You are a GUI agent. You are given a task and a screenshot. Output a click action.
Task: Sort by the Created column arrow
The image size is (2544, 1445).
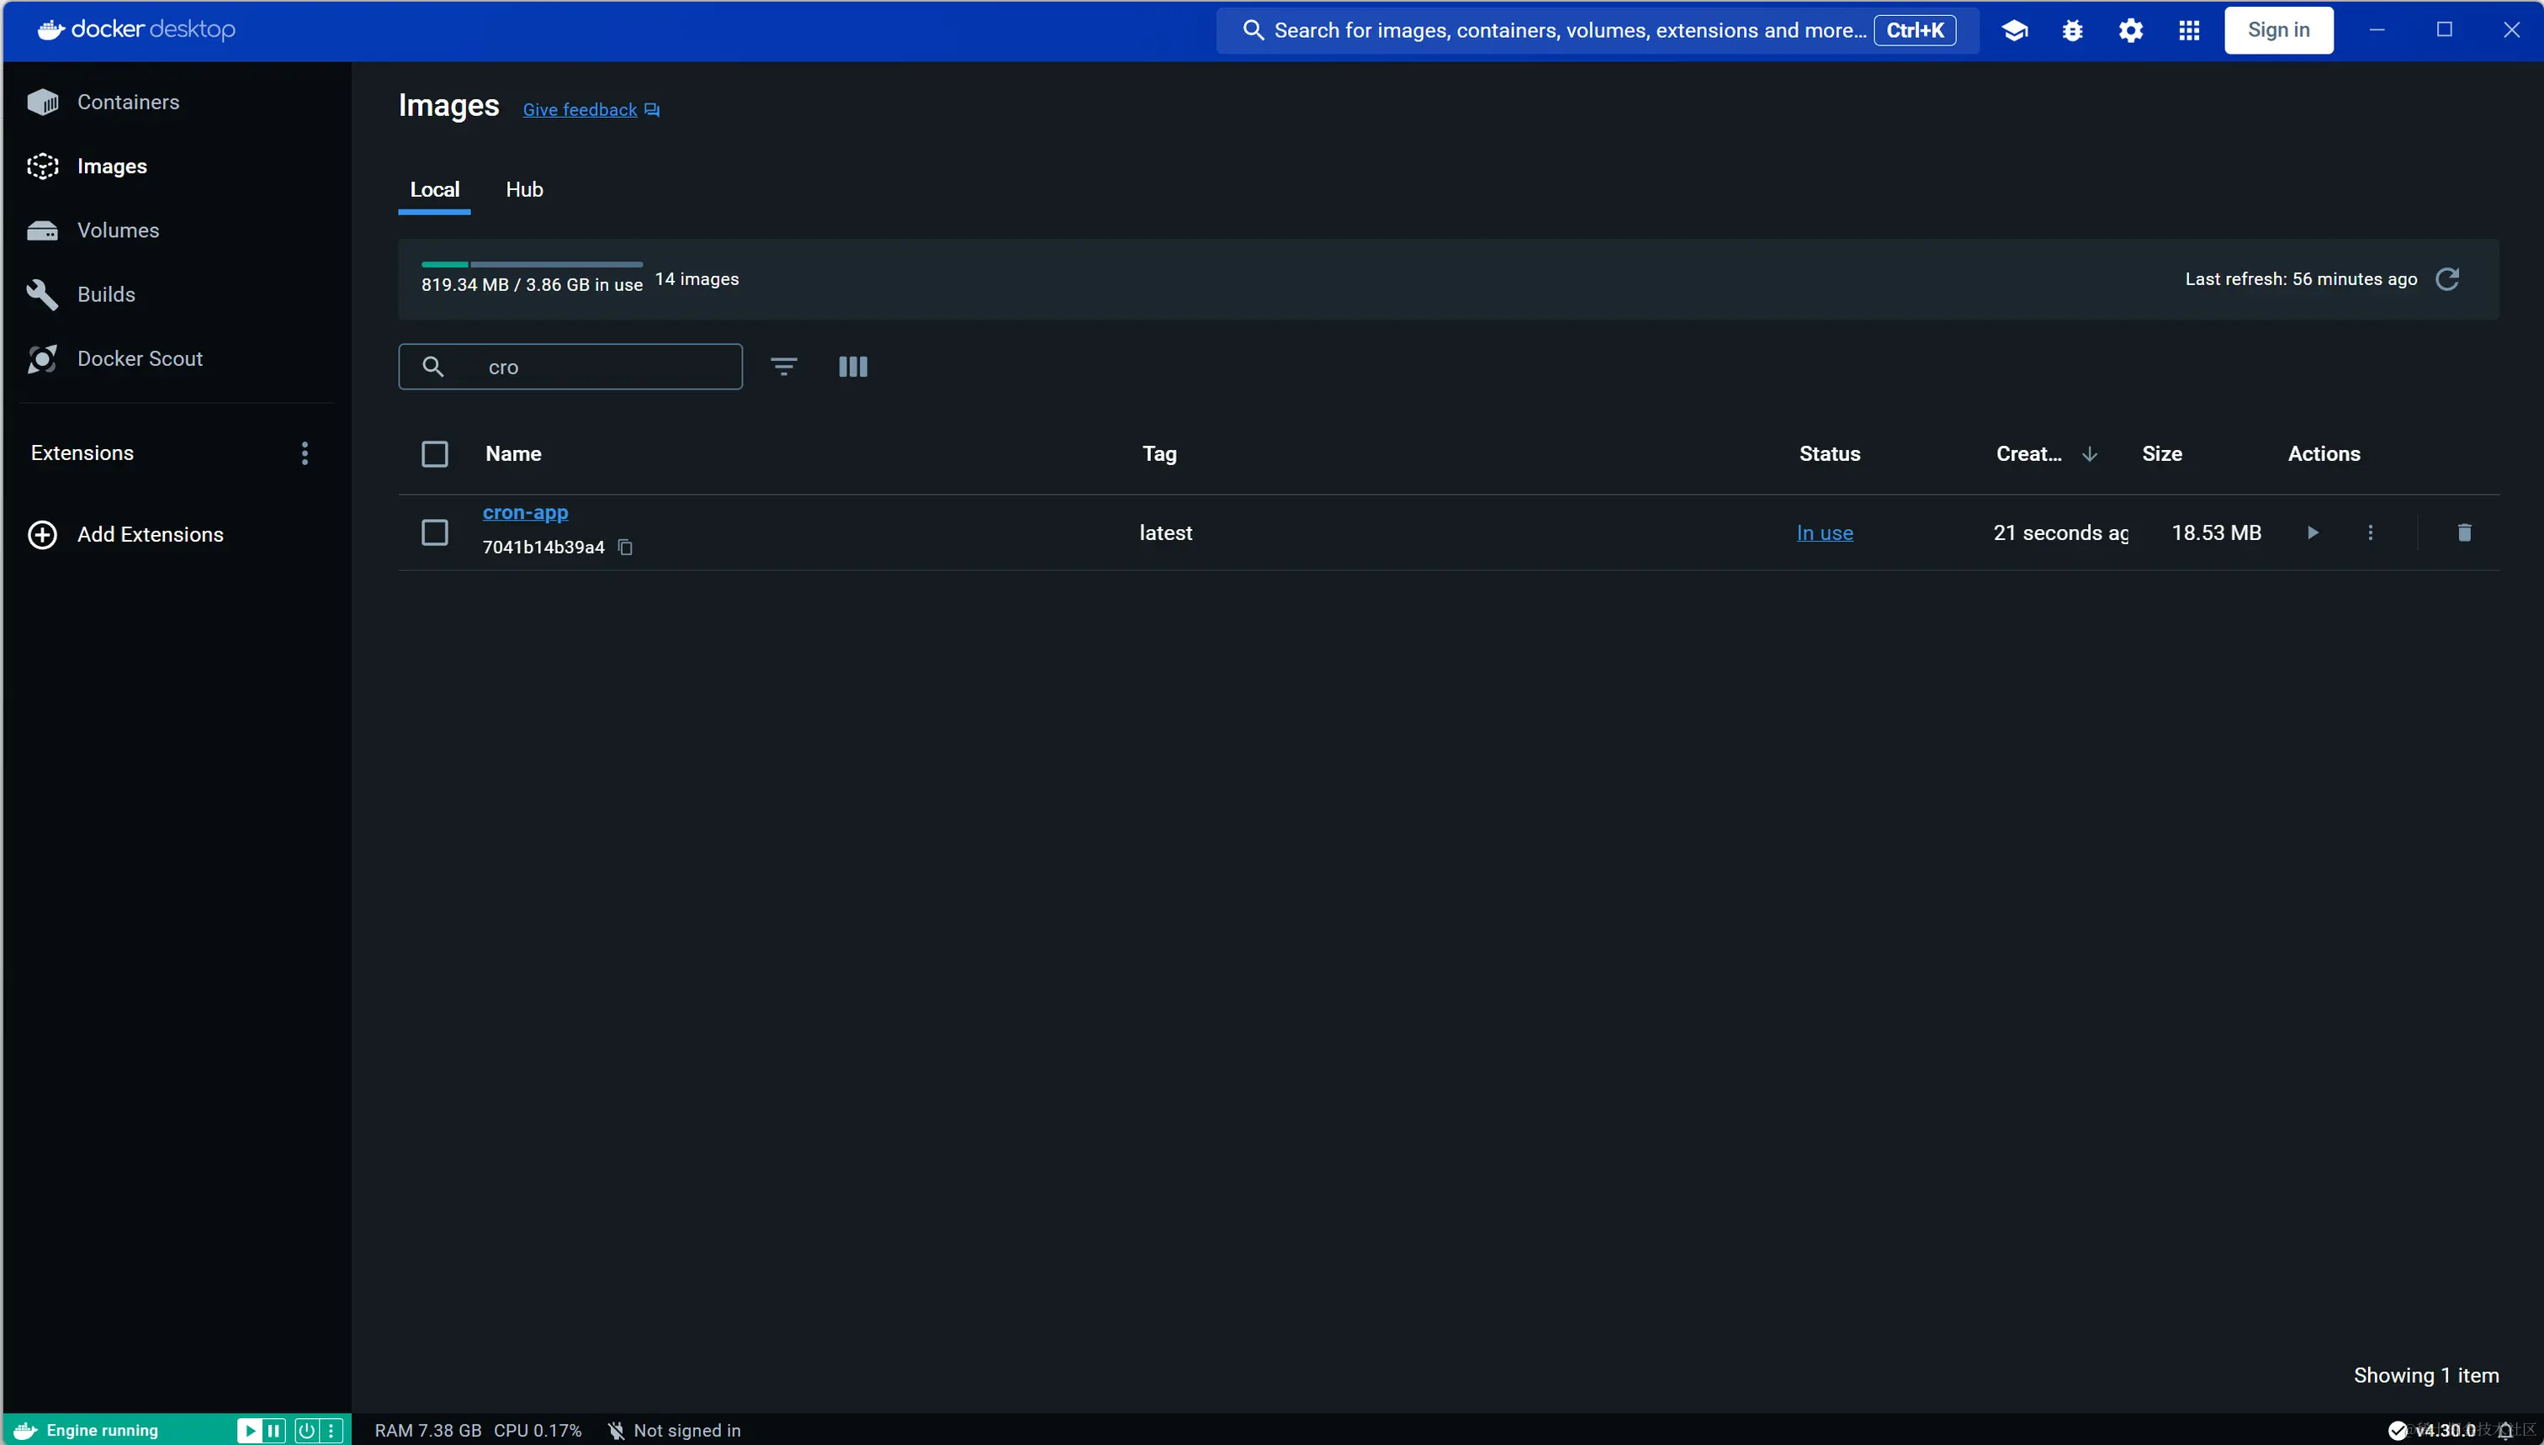[2090, 453]
